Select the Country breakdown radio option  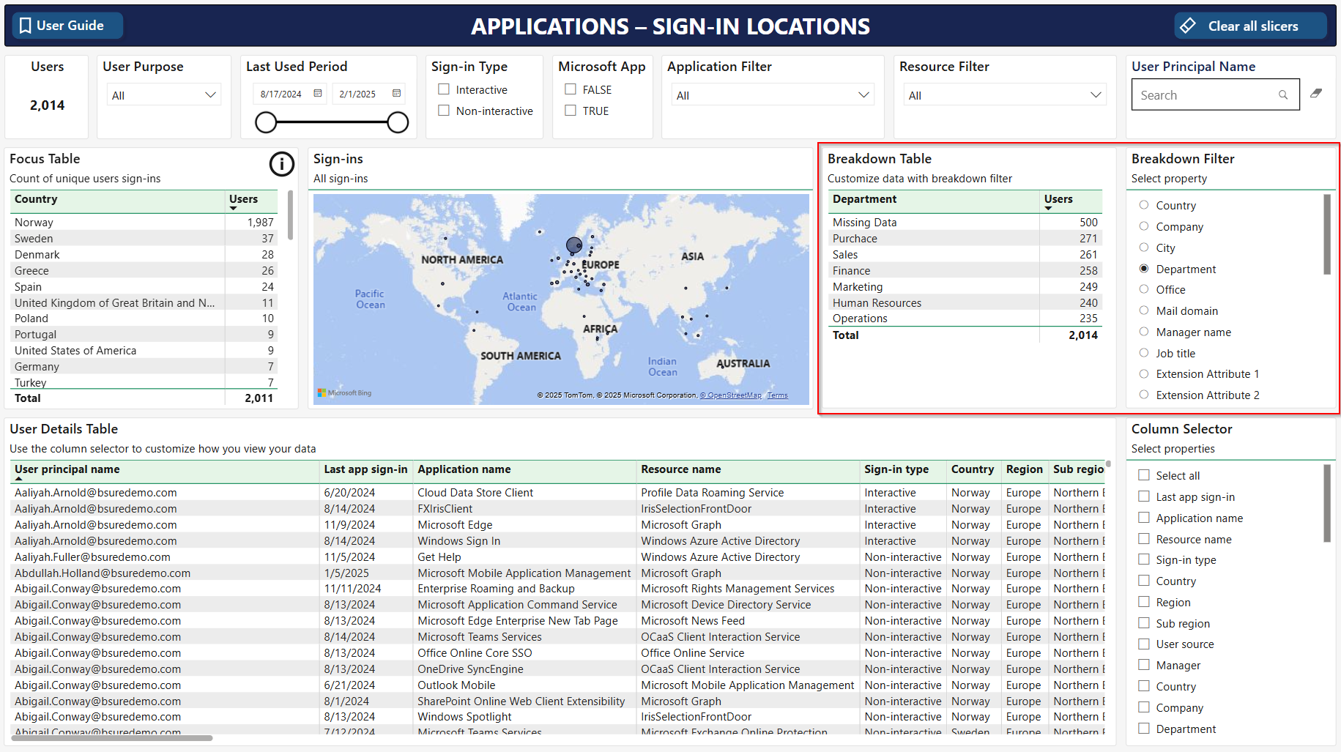click(x=1144, y=205)
